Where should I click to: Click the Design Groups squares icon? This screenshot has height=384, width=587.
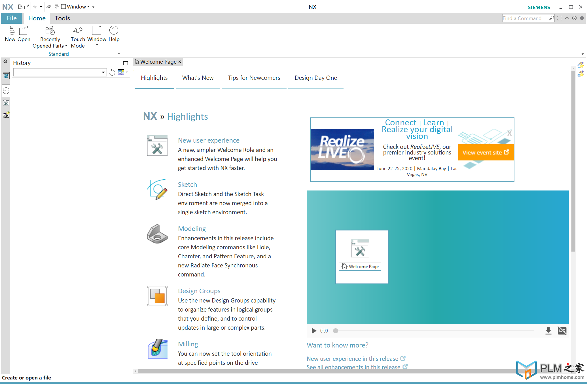(x=157, y=296)
